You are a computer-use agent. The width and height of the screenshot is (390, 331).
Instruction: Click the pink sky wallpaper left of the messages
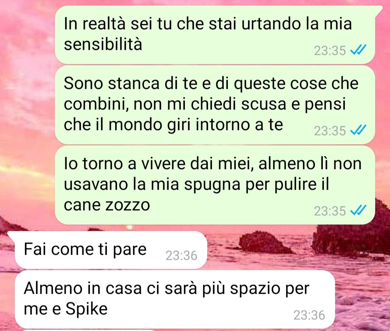click(26, 112)
